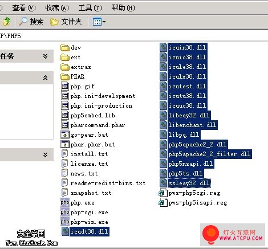The height and width of the screenshot is (249, 268).
Task: Select the file name icule38.dll
Action: tap(187, 67)
